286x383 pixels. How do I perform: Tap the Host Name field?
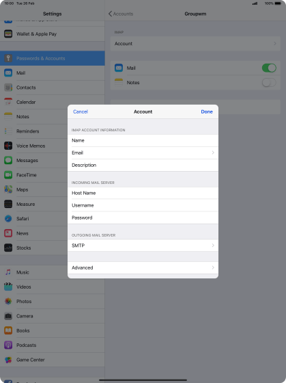click(x=143, y=193)
